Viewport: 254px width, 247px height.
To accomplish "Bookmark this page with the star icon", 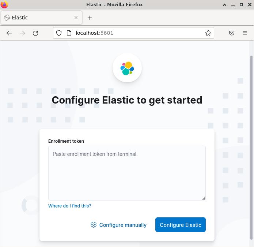I will (208, 33).
